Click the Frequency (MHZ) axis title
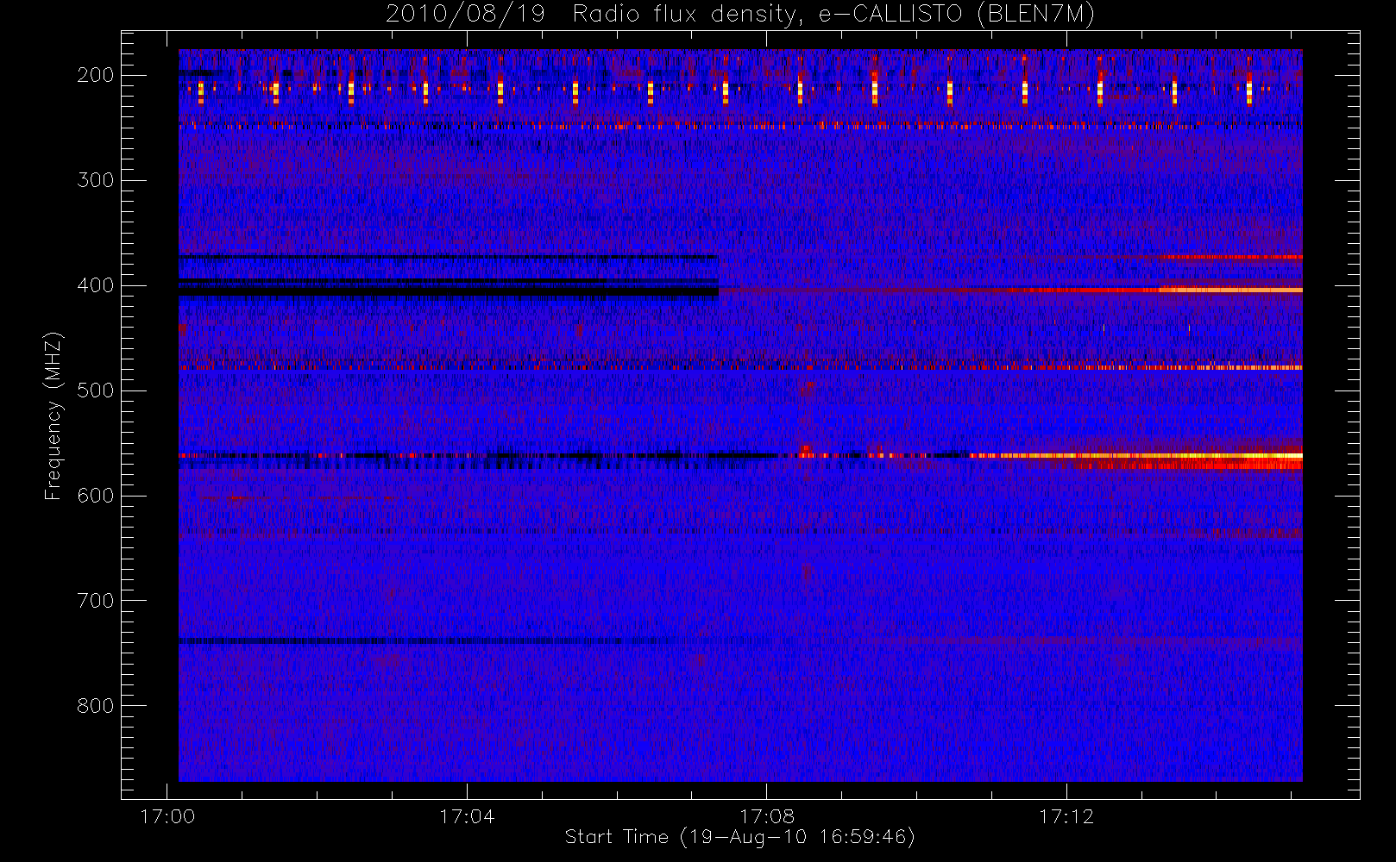The width and height of the screenshot is (1396, 862). pos(53,415)
